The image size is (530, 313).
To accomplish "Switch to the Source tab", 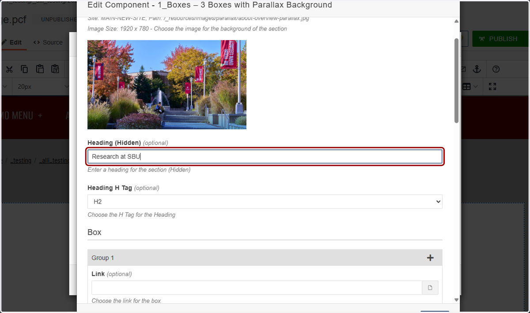I will pyautogui.click(x=48, y=42).
